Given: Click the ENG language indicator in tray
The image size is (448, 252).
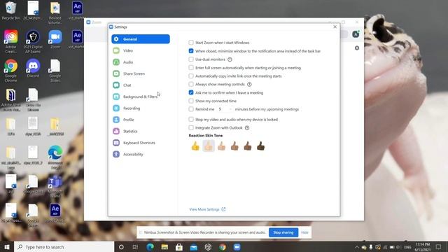Looking at the screenshot, I should pyautogui.click(x=407, y=247).
